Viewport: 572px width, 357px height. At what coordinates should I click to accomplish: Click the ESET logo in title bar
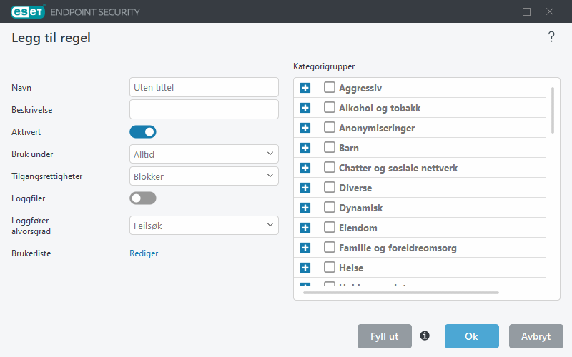[x=28, y=11]
